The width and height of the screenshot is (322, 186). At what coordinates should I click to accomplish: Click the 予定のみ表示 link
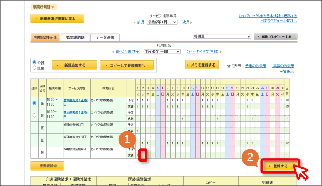pyautogui.click(x=255, y=66)
